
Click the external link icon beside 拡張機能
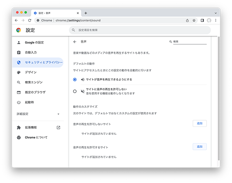[x=58, y=128]
